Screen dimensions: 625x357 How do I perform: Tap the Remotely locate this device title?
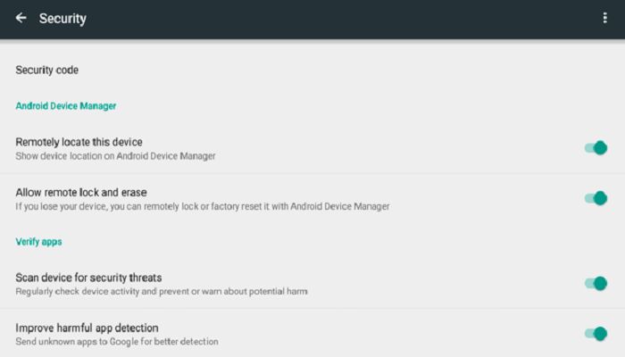click(x=79, y=142)
